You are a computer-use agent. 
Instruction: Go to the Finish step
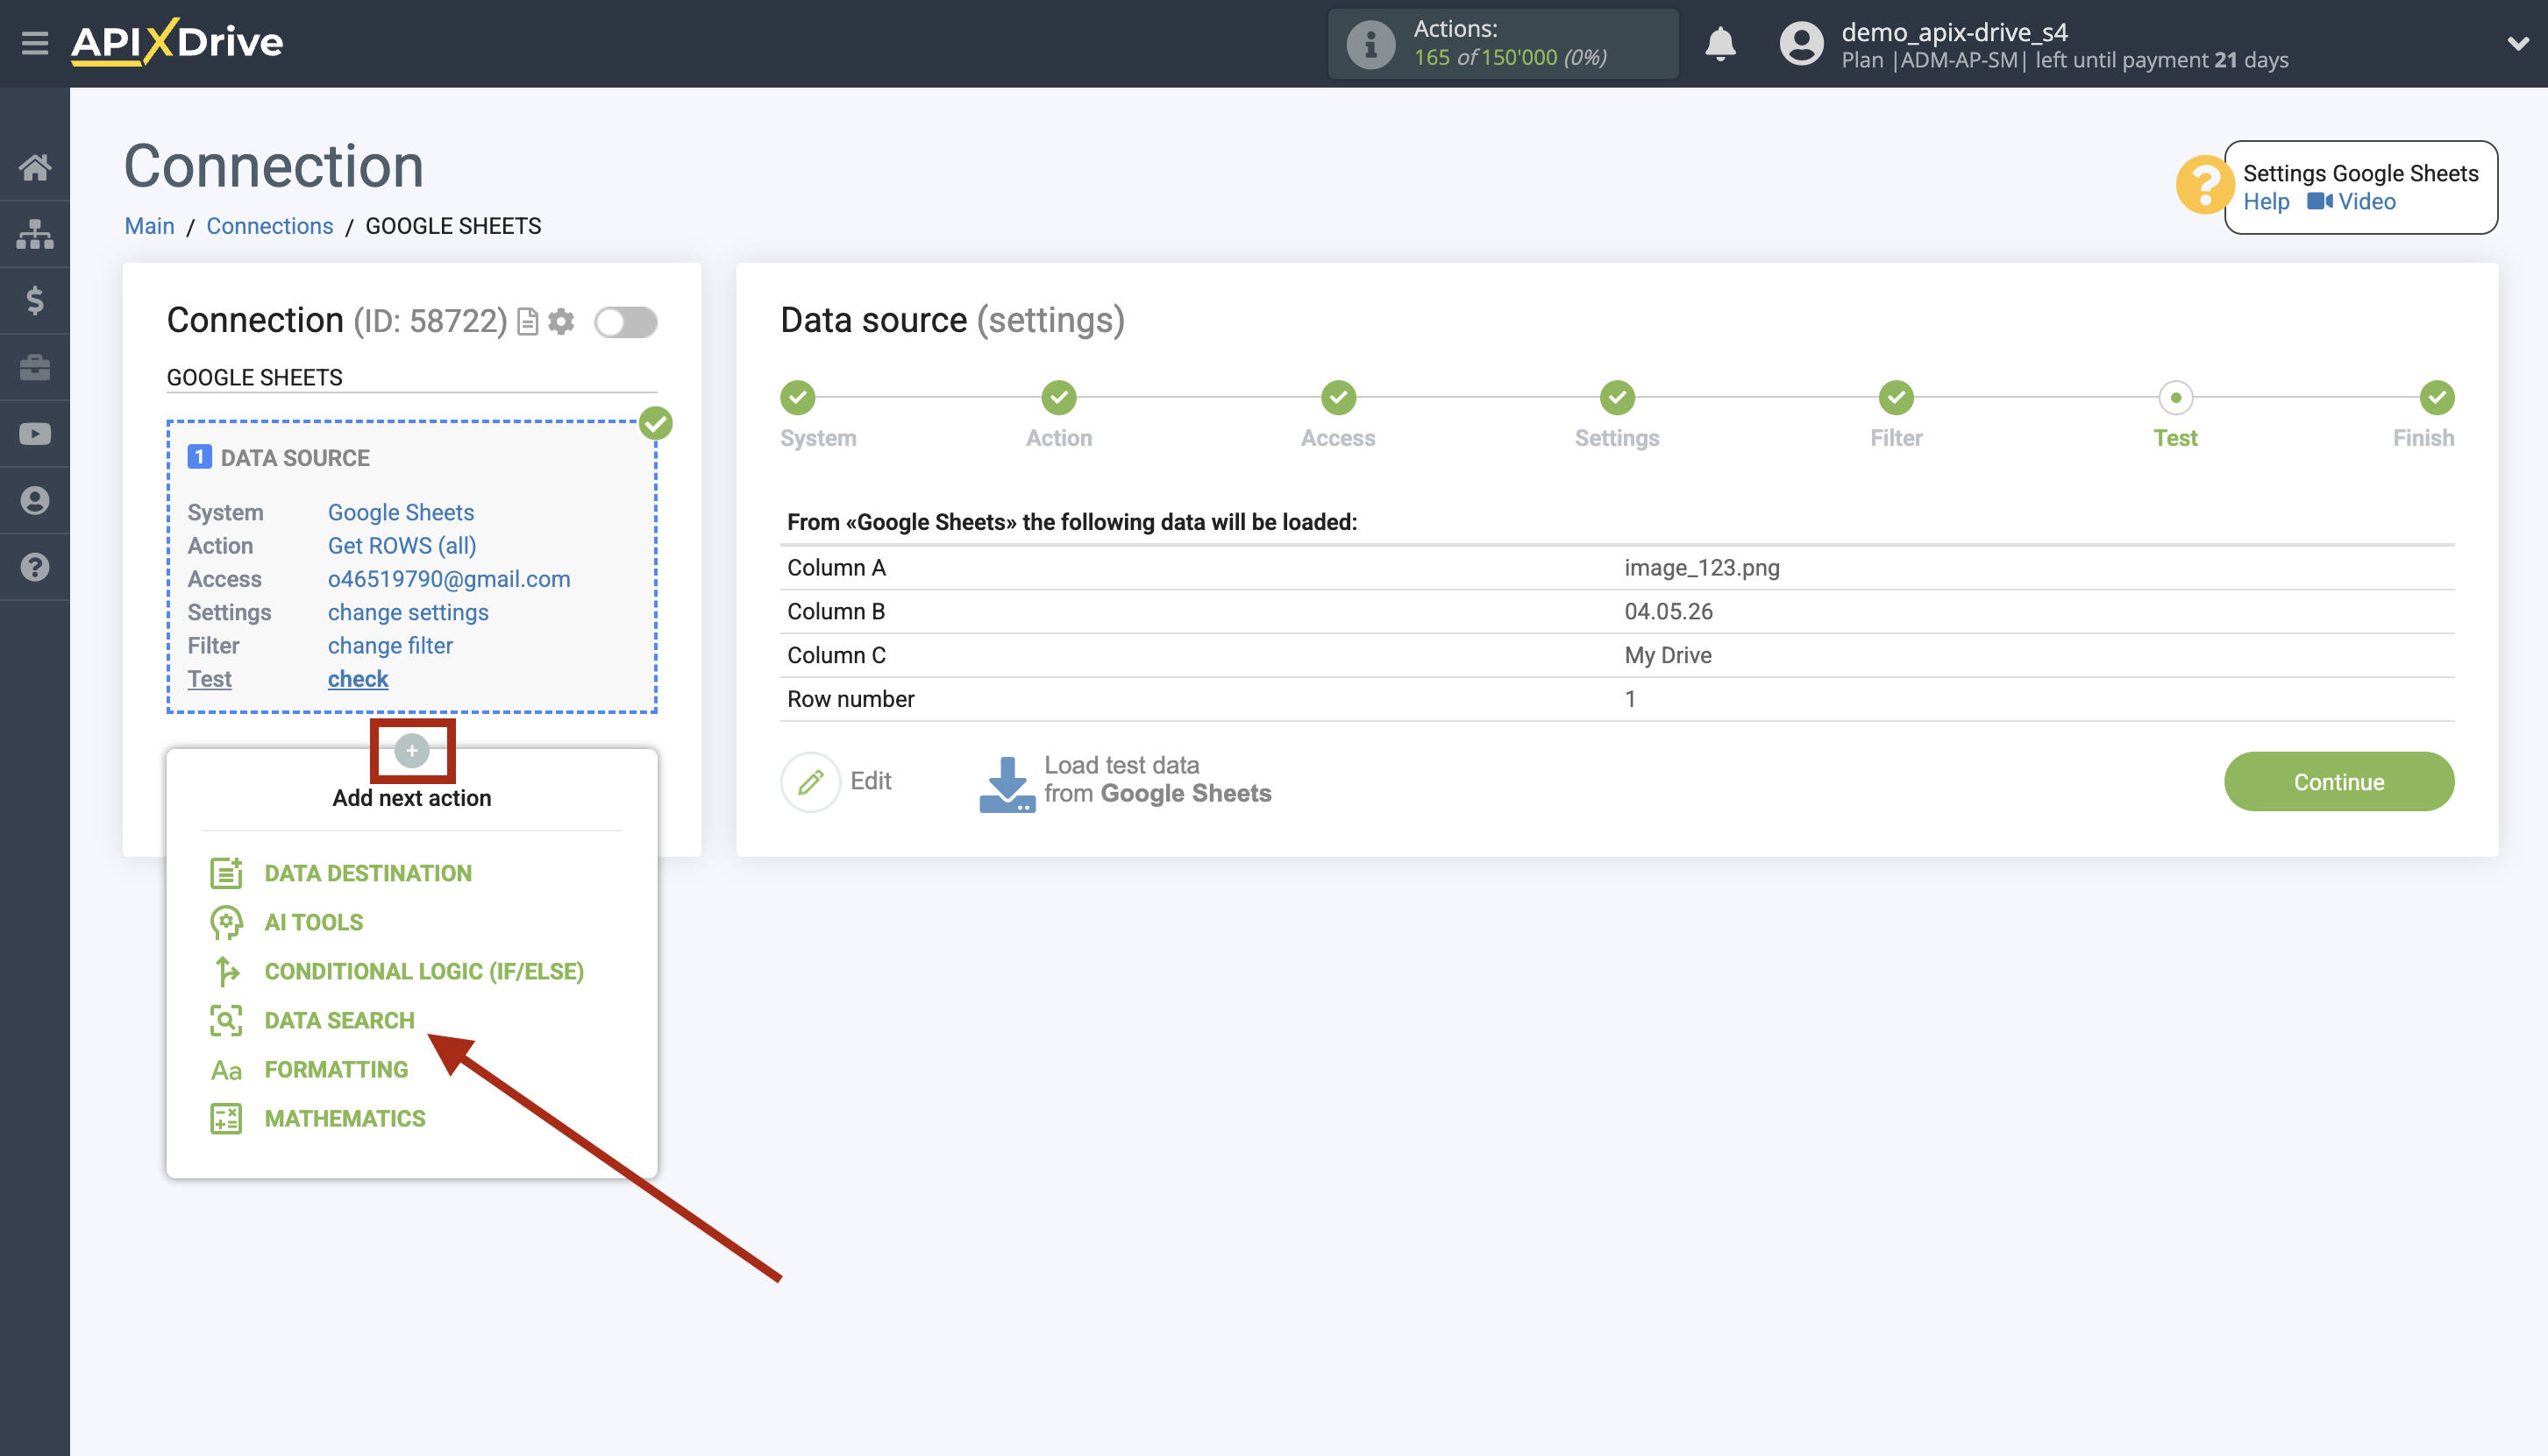tap(2437, 398)
